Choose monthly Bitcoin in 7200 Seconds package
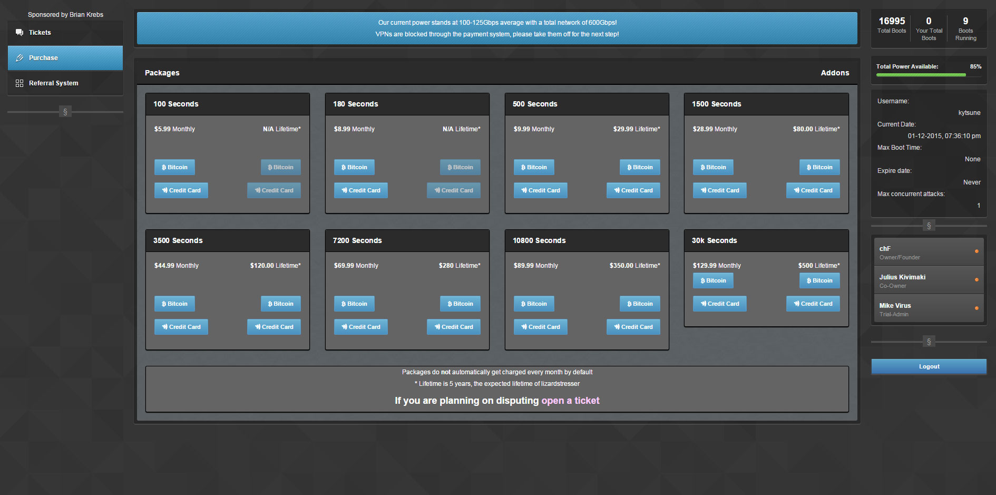The width and height of the screenshot is (996, 495). [x=354, y=304]
